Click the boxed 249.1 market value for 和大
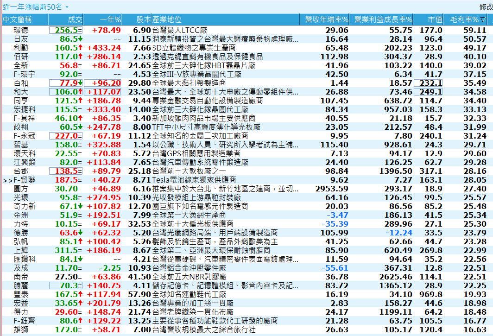The width and height of the screenshot is (493, 336). [x=428, y=92]
